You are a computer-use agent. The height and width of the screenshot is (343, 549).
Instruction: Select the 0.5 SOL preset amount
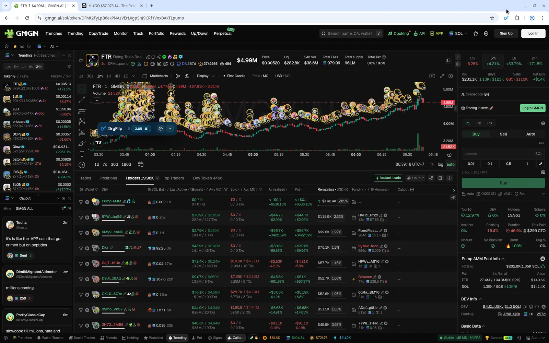pos(508,164)
